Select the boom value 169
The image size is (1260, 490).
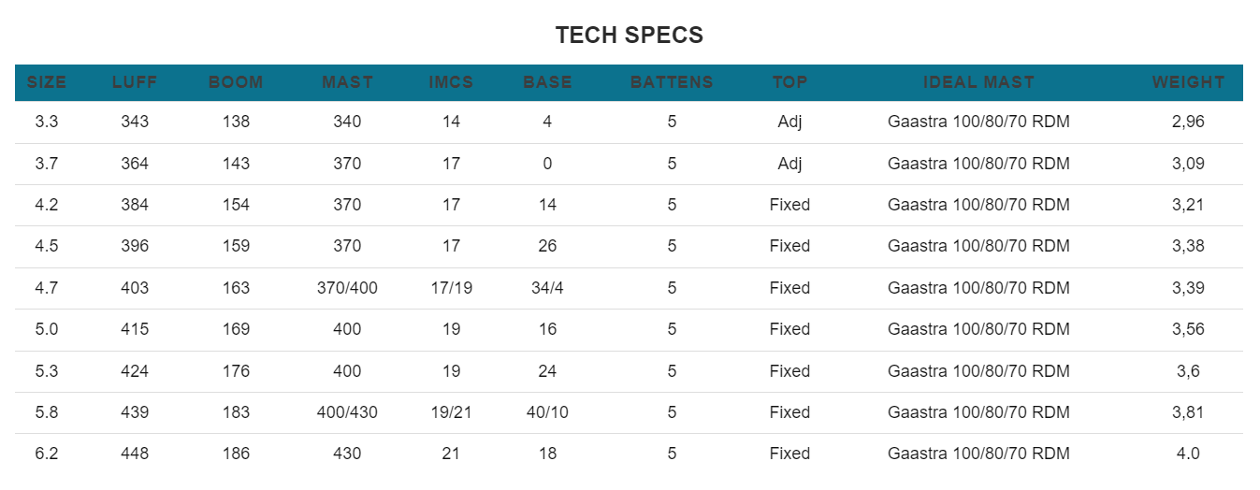(x=236, y=328)
